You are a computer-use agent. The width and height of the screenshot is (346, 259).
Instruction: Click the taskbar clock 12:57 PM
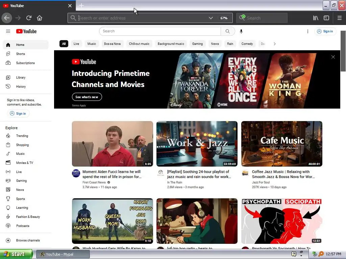pos(333,254)
